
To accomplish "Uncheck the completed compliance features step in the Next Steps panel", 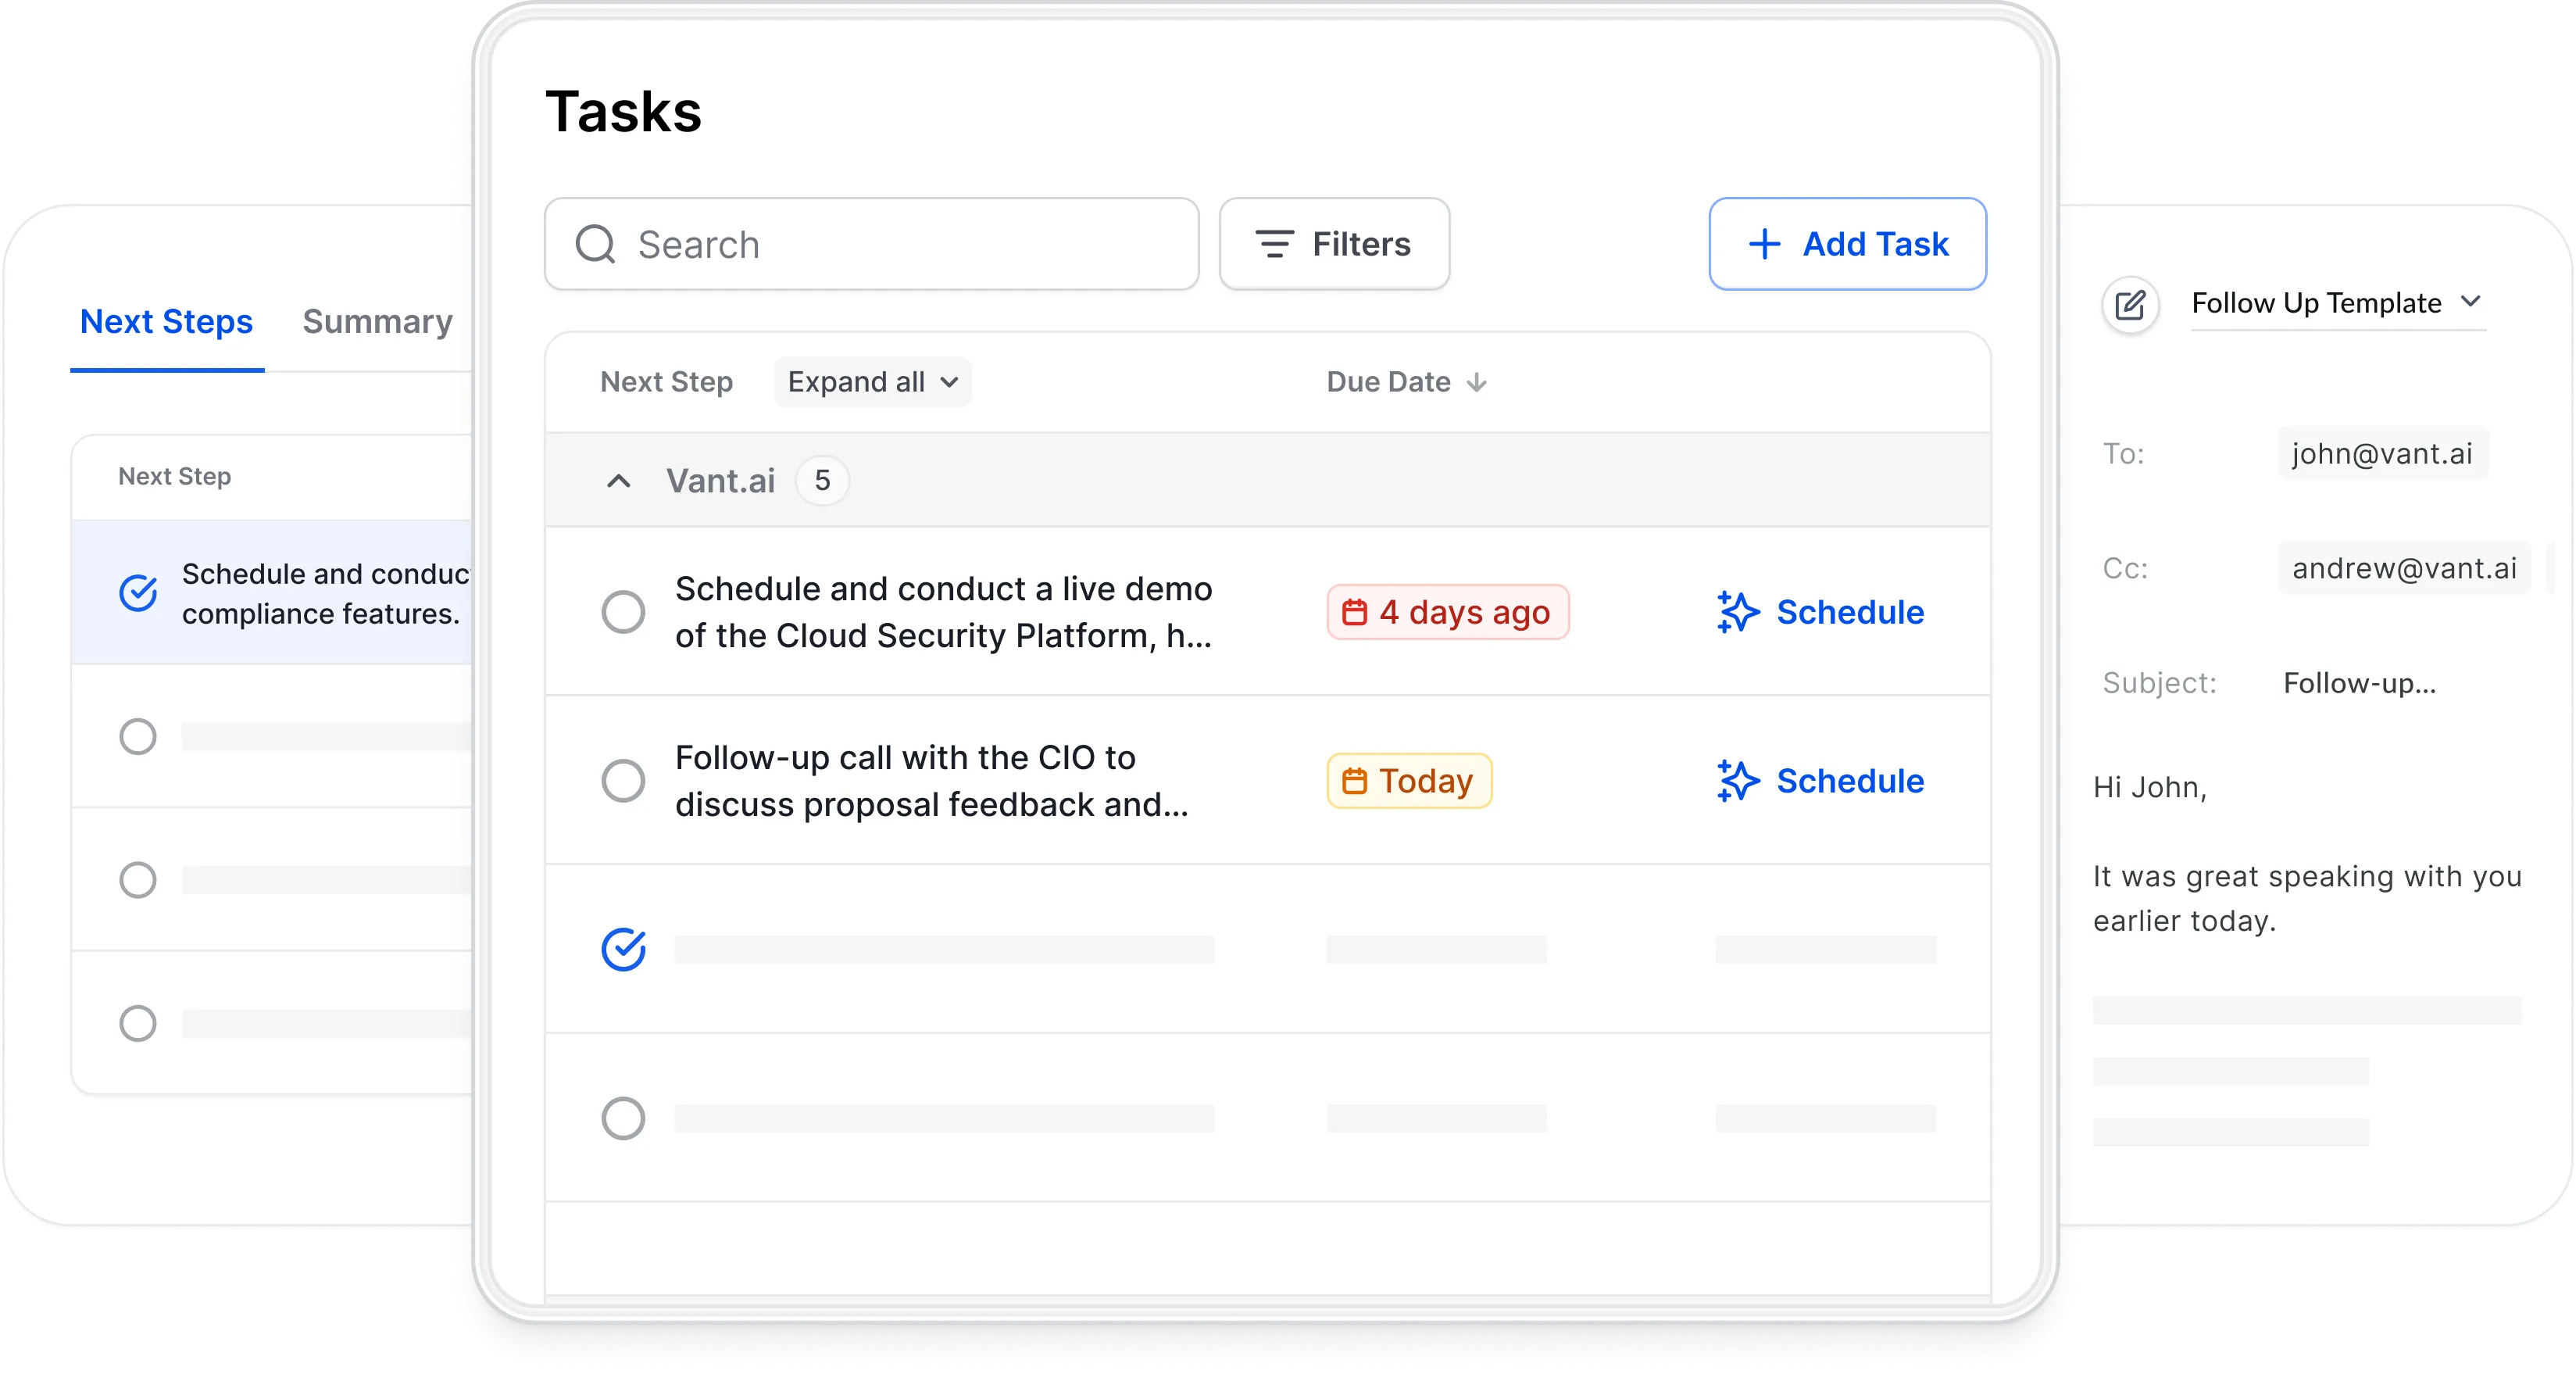I will (x=138, y=593).
